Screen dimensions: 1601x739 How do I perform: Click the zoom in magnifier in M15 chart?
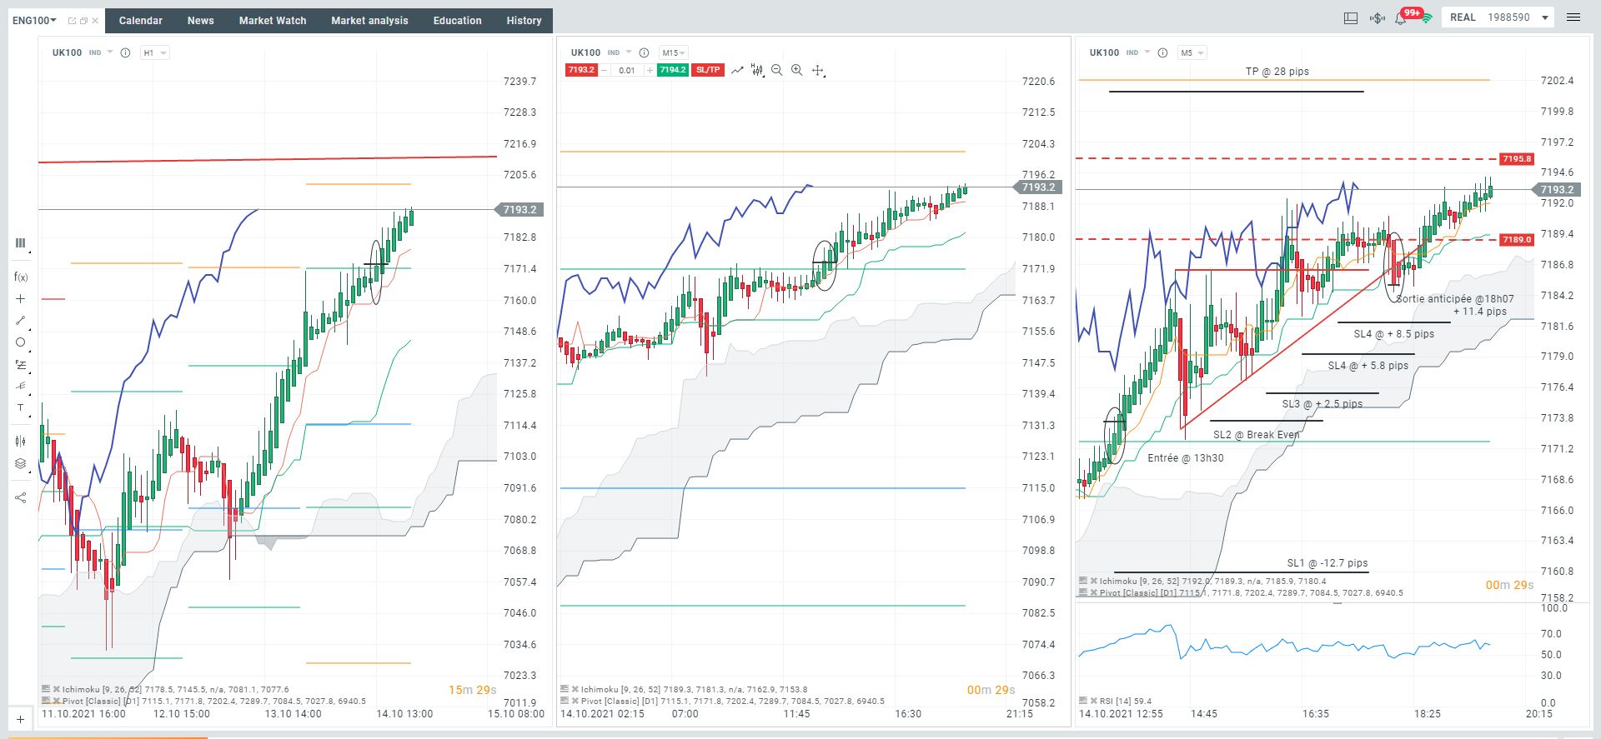coord(796,70)
